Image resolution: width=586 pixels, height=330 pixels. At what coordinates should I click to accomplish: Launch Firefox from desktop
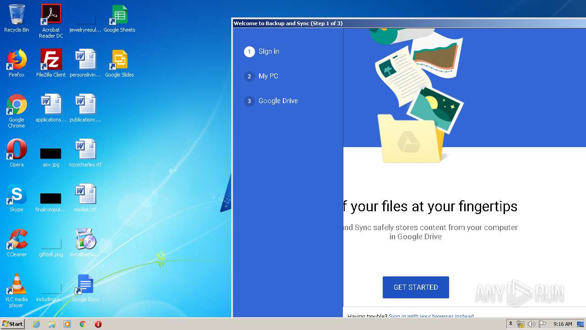[16, 63]
